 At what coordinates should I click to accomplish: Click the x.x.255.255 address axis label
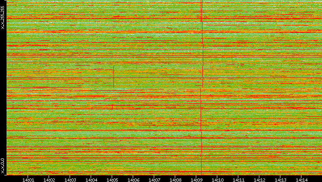3,18
